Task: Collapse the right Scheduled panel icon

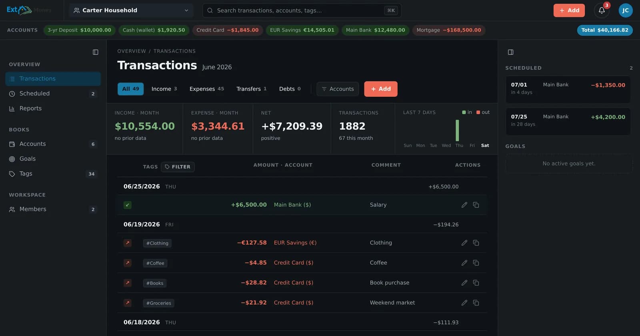Action: (x=510, y=52)
